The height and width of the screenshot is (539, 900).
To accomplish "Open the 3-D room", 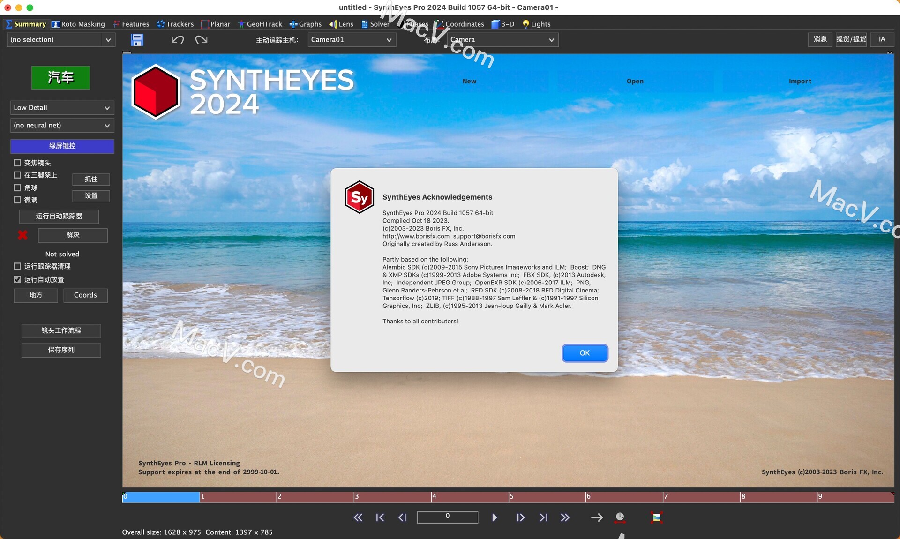I will (x=503, y=24).
